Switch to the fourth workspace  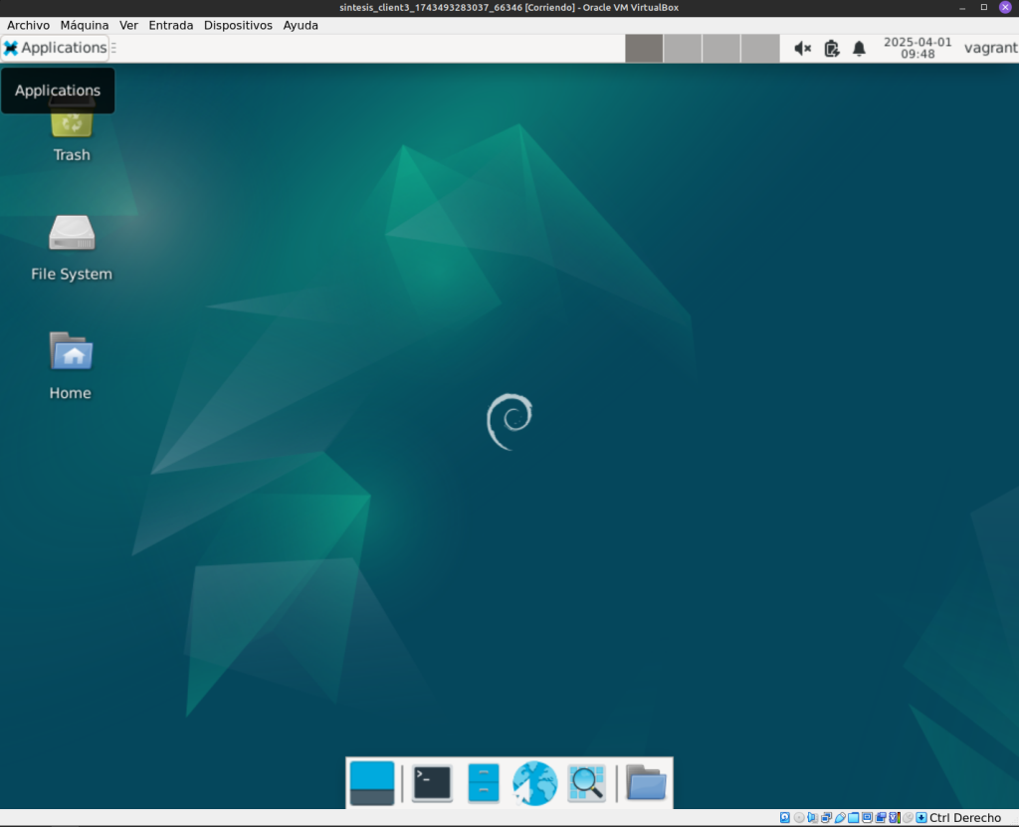760,49
